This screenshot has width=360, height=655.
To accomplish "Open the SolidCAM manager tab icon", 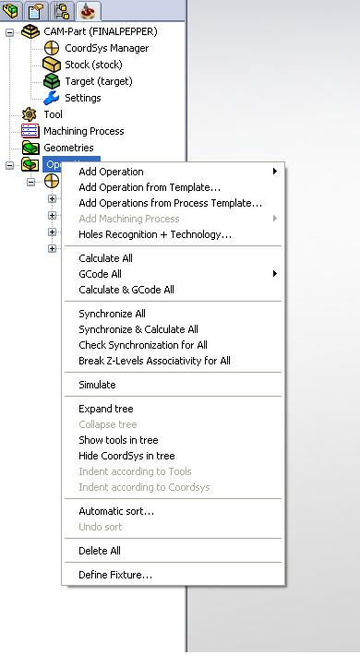I will click(88, 10).
